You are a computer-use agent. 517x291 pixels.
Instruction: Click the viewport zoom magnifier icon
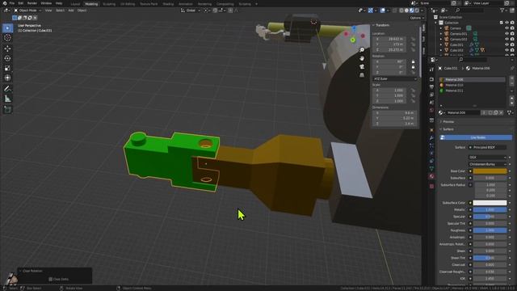click(x=362, y=50)
